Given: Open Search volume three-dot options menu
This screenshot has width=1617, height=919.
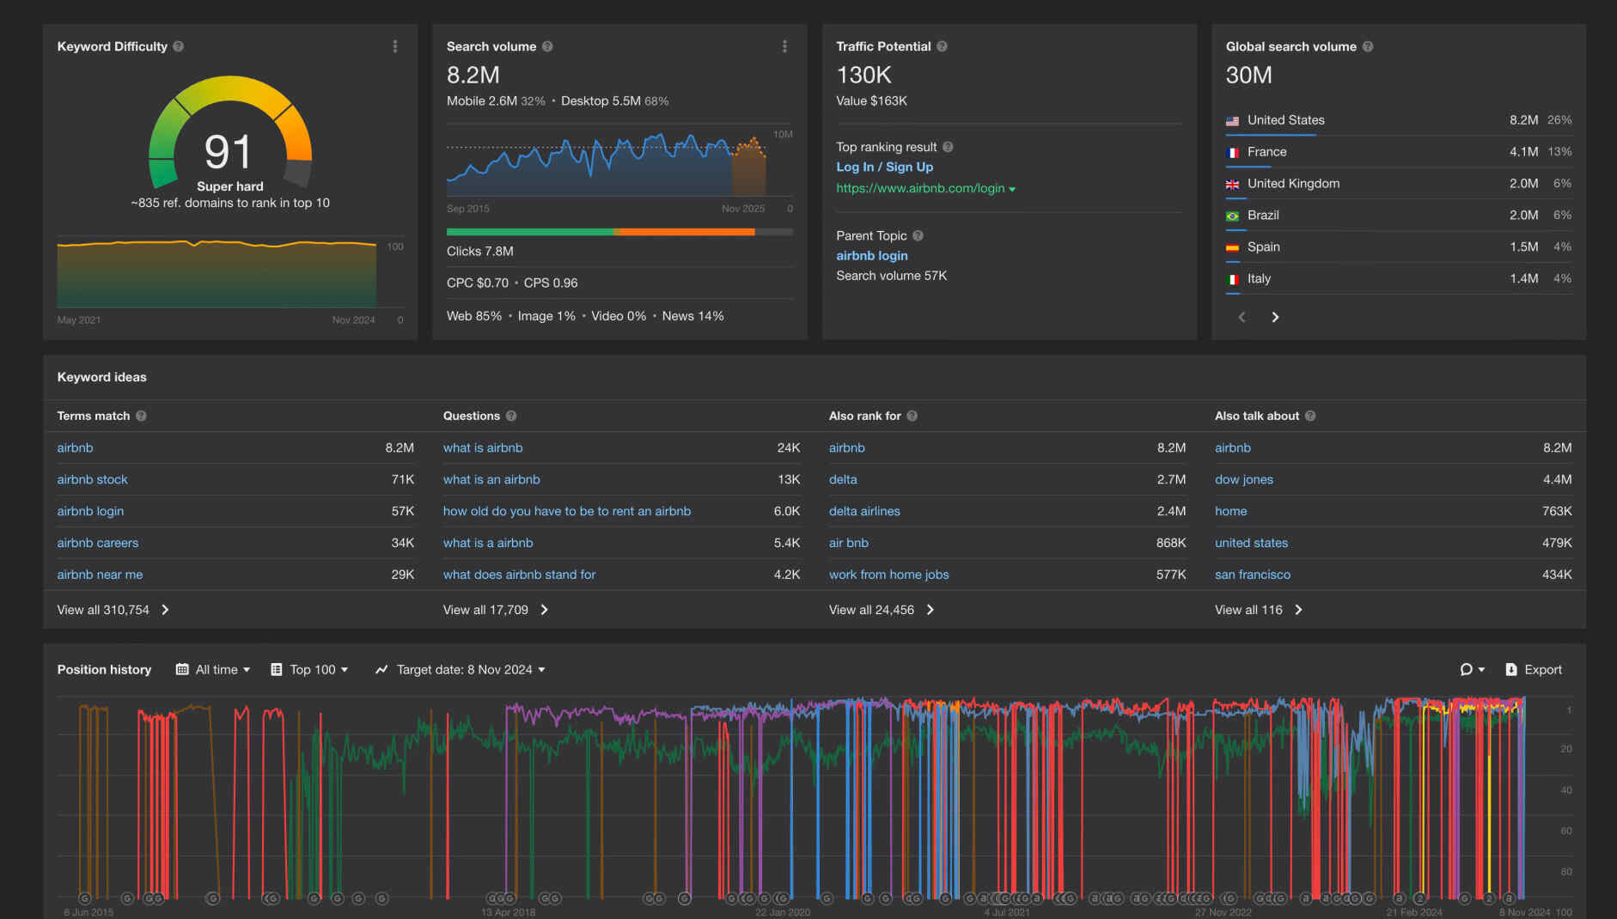Looking at the screenshot, I should pos(784,46).
